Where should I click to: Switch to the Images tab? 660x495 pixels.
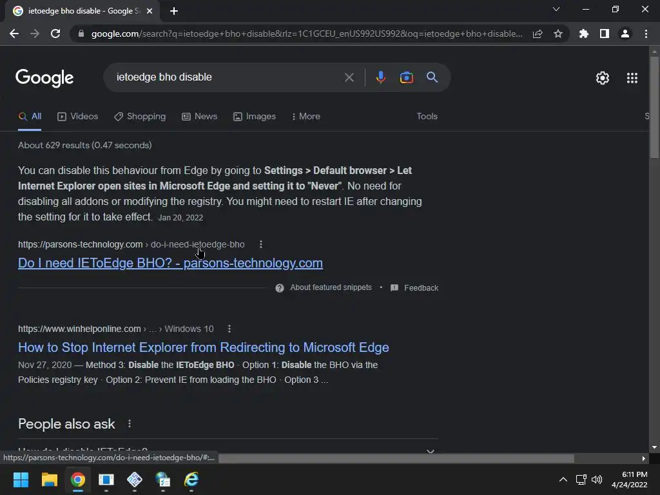tap(255, 117)
